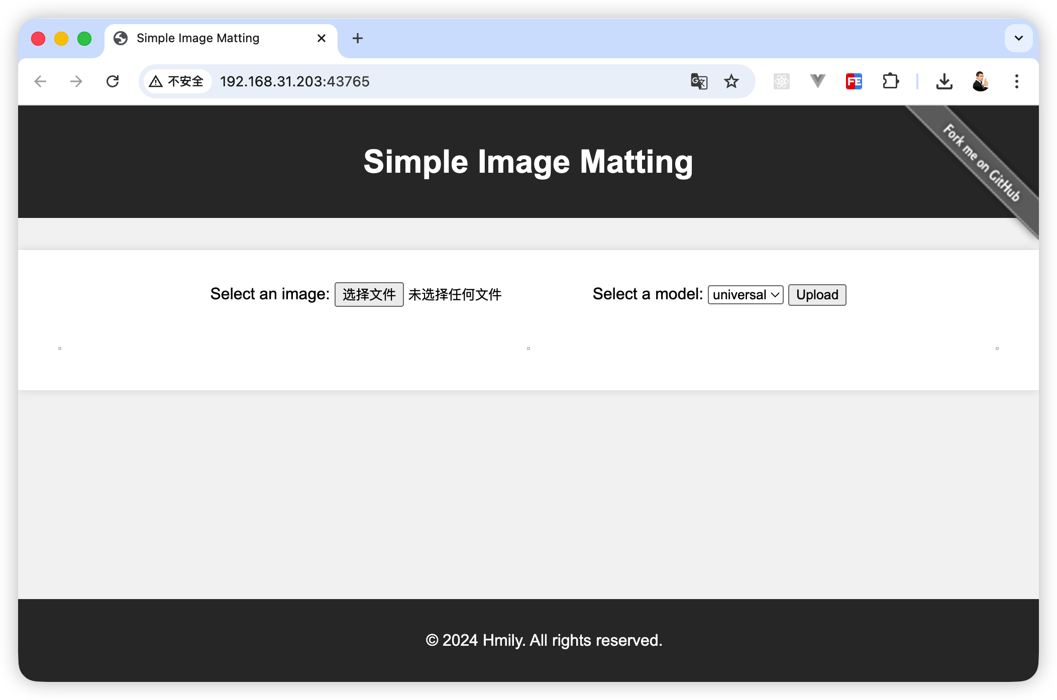Open a new tab with plus
1057x700 pixels.
(358, 38)
